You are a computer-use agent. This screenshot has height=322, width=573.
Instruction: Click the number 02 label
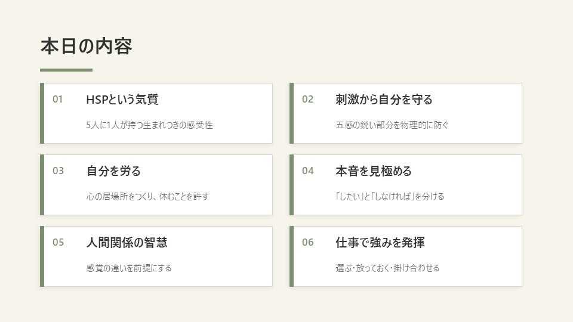tap(308, 100)
